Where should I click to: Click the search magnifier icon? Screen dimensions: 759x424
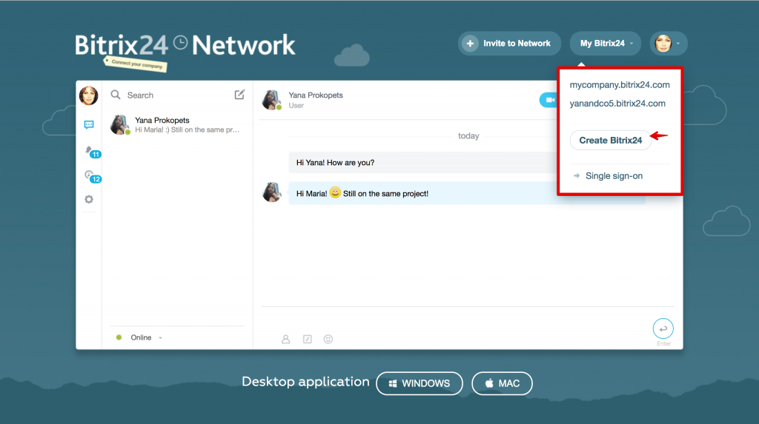tap(116, 95)
